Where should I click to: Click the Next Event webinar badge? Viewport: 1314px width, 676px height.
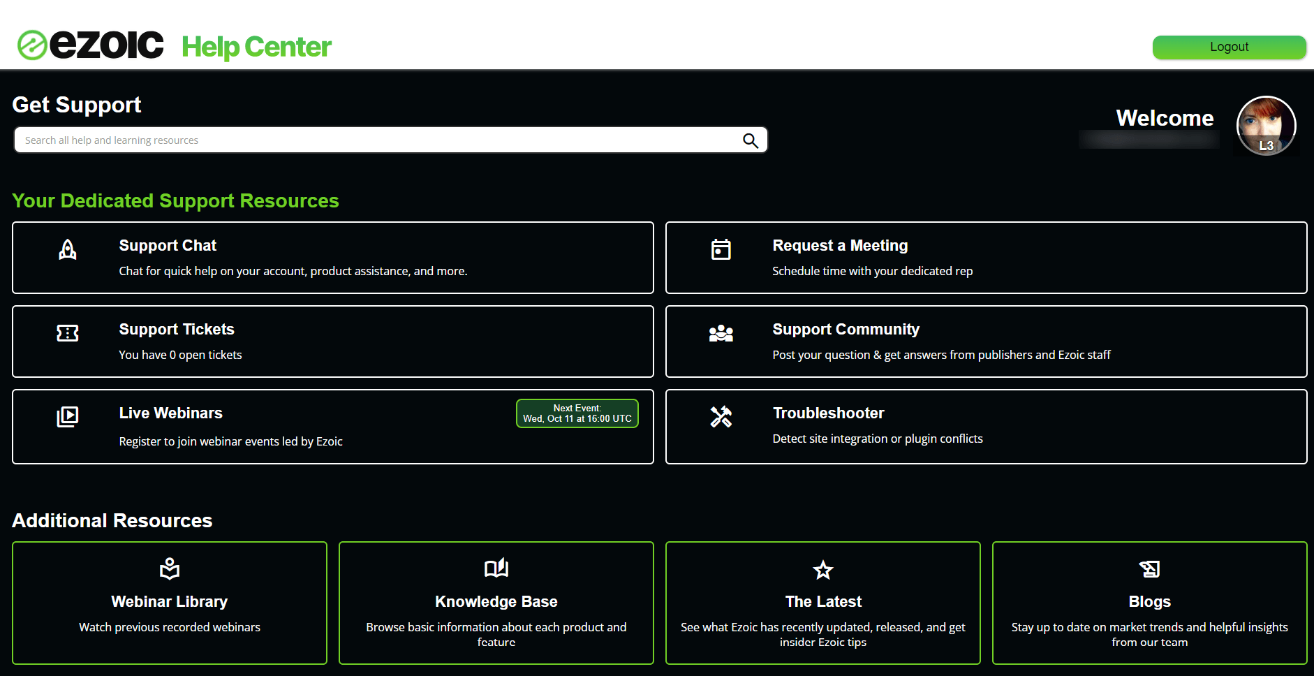pyautogui.click(x=577, y=413)
